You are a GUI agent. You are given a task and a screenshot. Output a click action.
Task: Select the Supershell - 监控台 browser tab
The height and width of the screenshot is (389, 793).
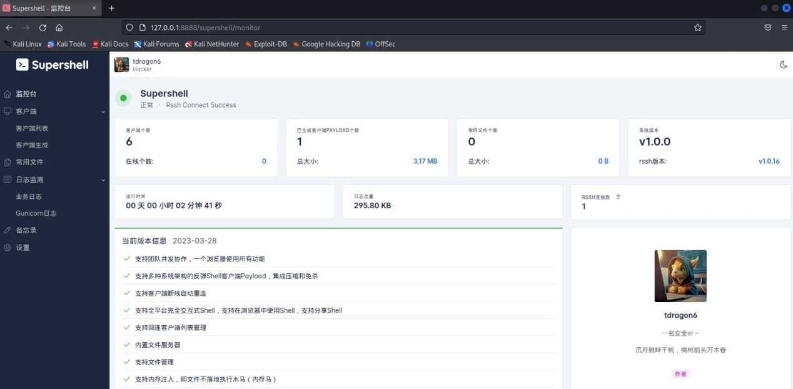[51, 8]
